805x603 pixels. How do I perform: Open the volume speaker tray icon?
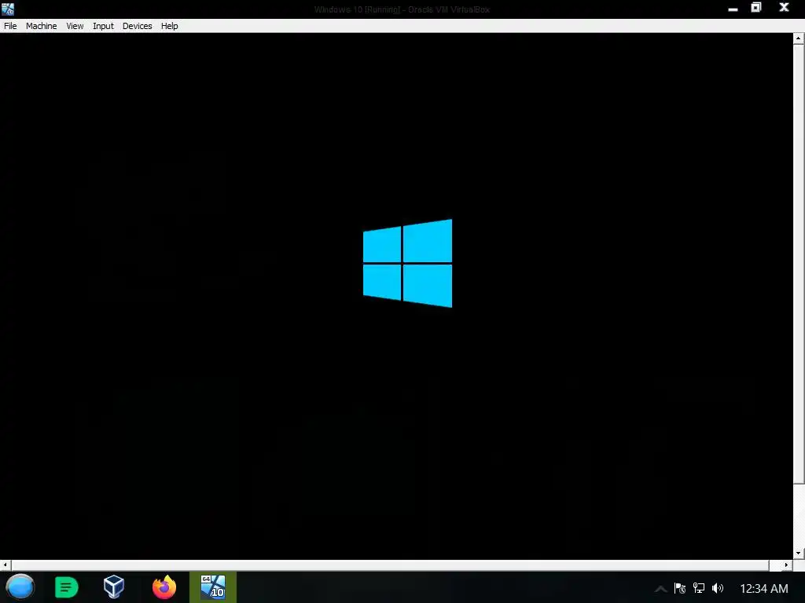(x=718, y=588)
